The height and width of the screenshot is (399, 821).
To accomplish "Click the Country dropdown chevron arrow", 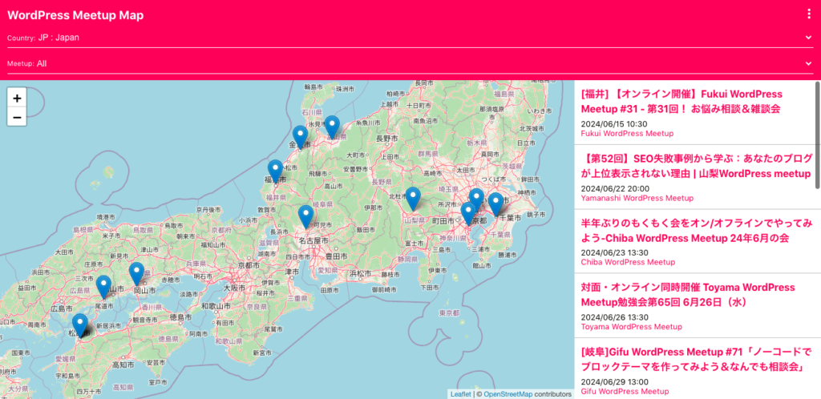I will 809,38.
